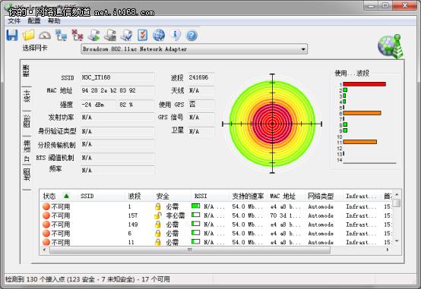This screenshot has height=289, width=421.
Task: Start logging with the green arrow scroll icon
Action: tap(93, 35)
